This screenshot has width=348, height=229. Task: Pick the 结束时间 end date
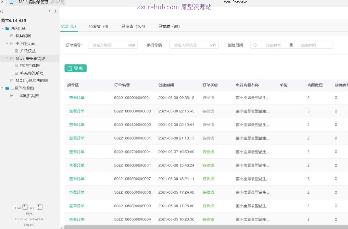(308, 45)
